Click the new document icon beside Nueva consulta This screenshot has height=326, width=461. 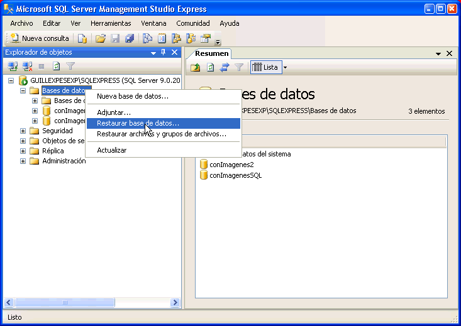coord(82,38)
